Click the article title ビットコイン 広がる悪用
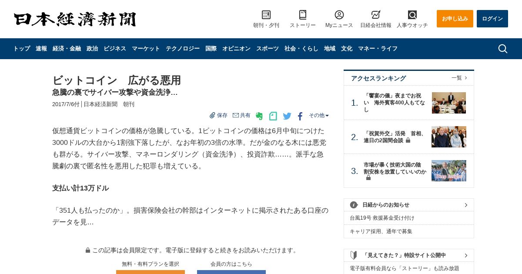522x274 pixels. pyautogui.click(x=117, y=80)
